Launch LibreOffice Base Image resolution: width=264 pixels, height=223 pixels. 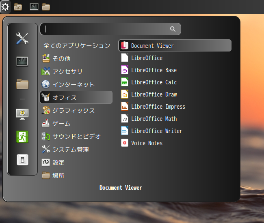pyautogui.click(x=175, y=70)
